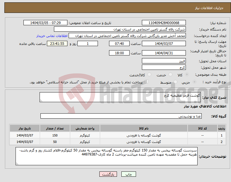Click the request number field 1104094284000068
231x182 pixels.
pos(164,23)
